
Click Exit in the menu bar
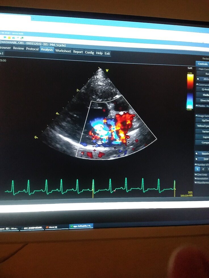click(107, 53)
